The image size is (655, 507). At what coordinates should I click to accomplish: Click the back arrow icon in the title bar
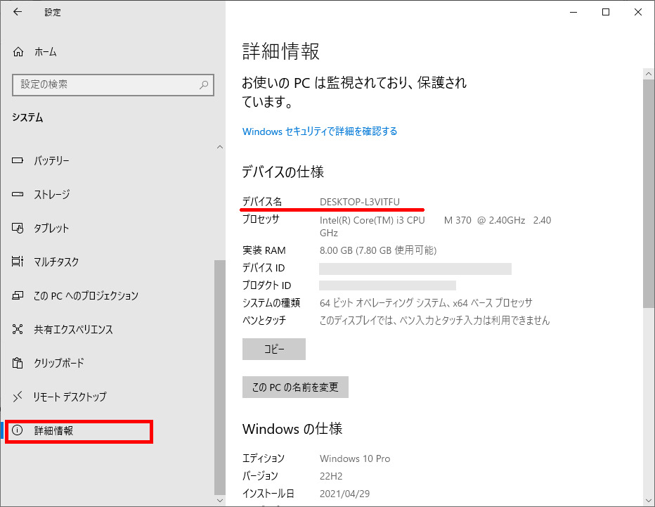18,12
